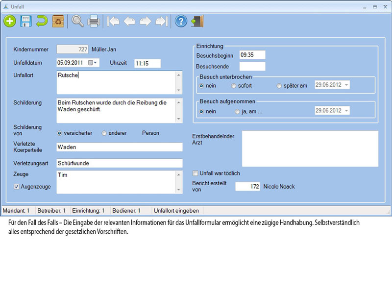Print the accident report with the printer icon
The height and width of the screenshot is (294, 392).
point(94,21)
